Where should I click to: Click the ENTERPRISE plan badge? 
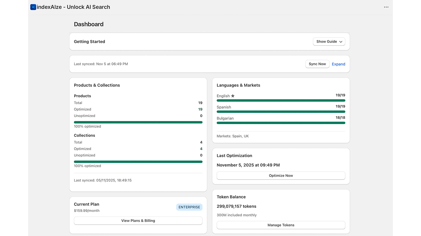click(x=189, y=207)
